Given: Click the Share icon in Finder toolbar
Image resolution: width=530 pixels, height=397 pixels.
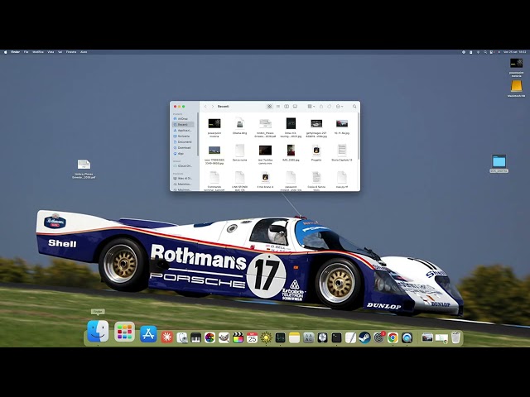Looking at the screenshot, I should click(x=321, y=107).
